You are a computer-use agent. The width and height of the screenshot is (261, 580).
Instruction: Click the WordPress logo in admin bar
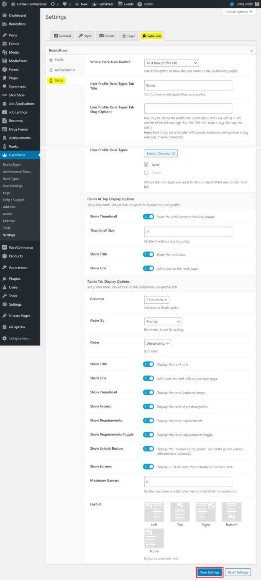click(x=4, y=4)
